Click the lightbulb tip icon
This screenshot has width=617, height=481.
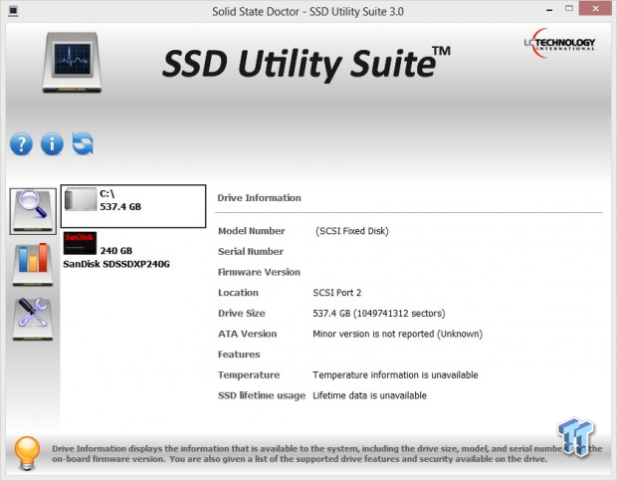pos(27,453)
